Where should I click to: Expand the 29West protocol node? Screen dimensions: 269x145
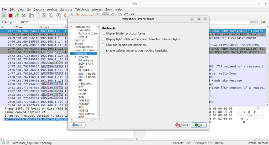click(76, 57)
